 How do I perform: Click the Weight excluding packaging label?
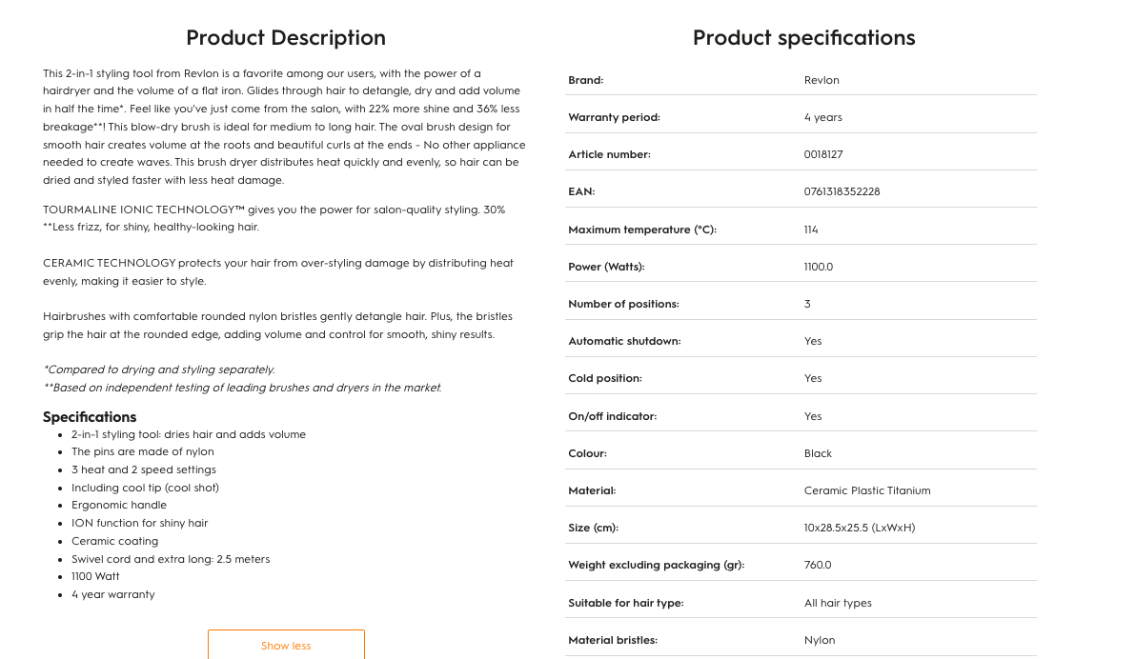coord(656,565)
